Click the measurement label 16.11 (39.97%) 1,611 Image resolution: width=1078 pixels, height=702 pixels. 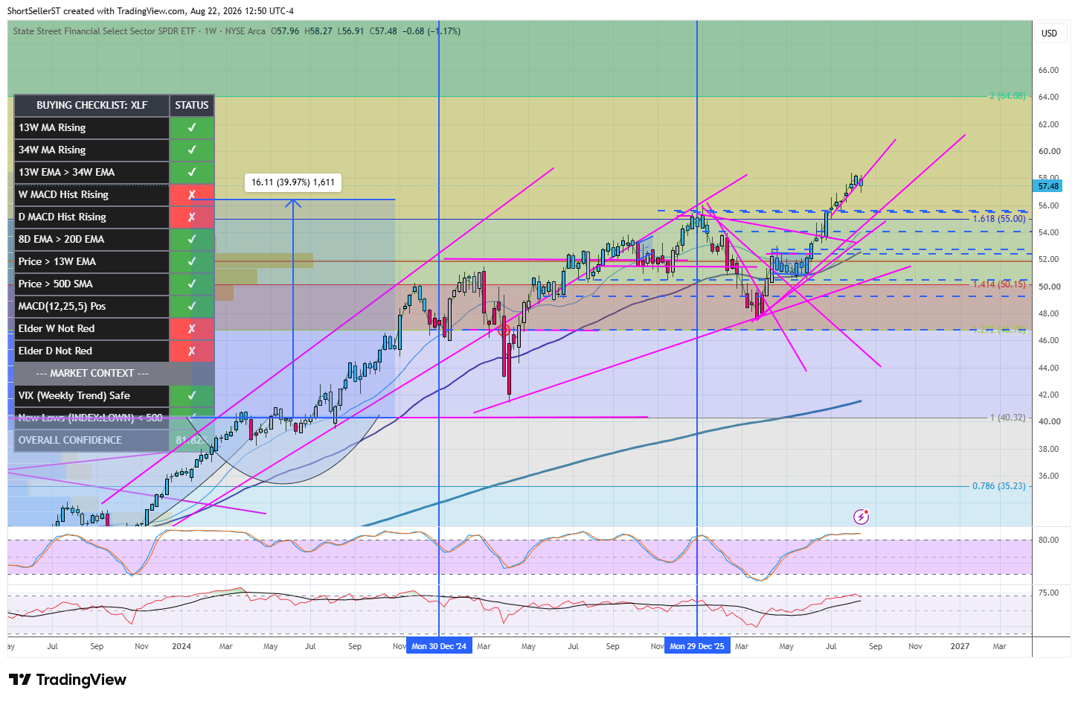[x=293, y=182]
